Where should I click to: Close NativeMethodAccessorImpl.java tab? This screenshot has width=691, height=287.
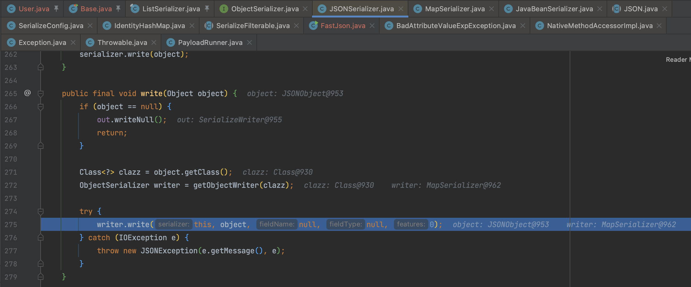(659, 26)
